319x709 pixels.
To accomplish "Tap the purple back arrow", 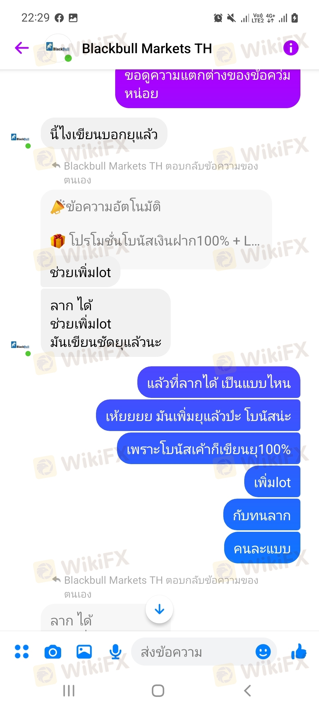I will pos(22,48).
